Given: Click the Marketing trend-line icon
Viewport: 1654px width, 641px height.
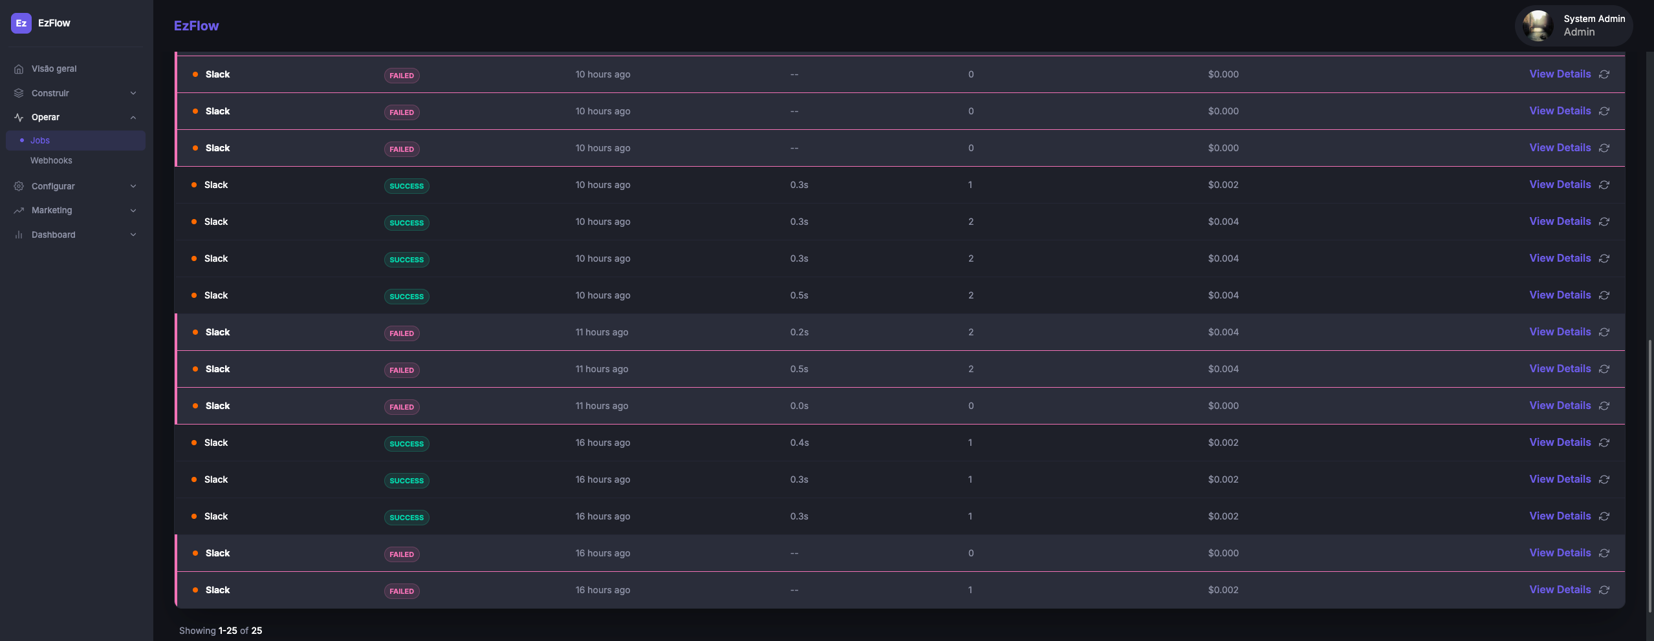Looking at the screenshot, I should tap(19, 211).
